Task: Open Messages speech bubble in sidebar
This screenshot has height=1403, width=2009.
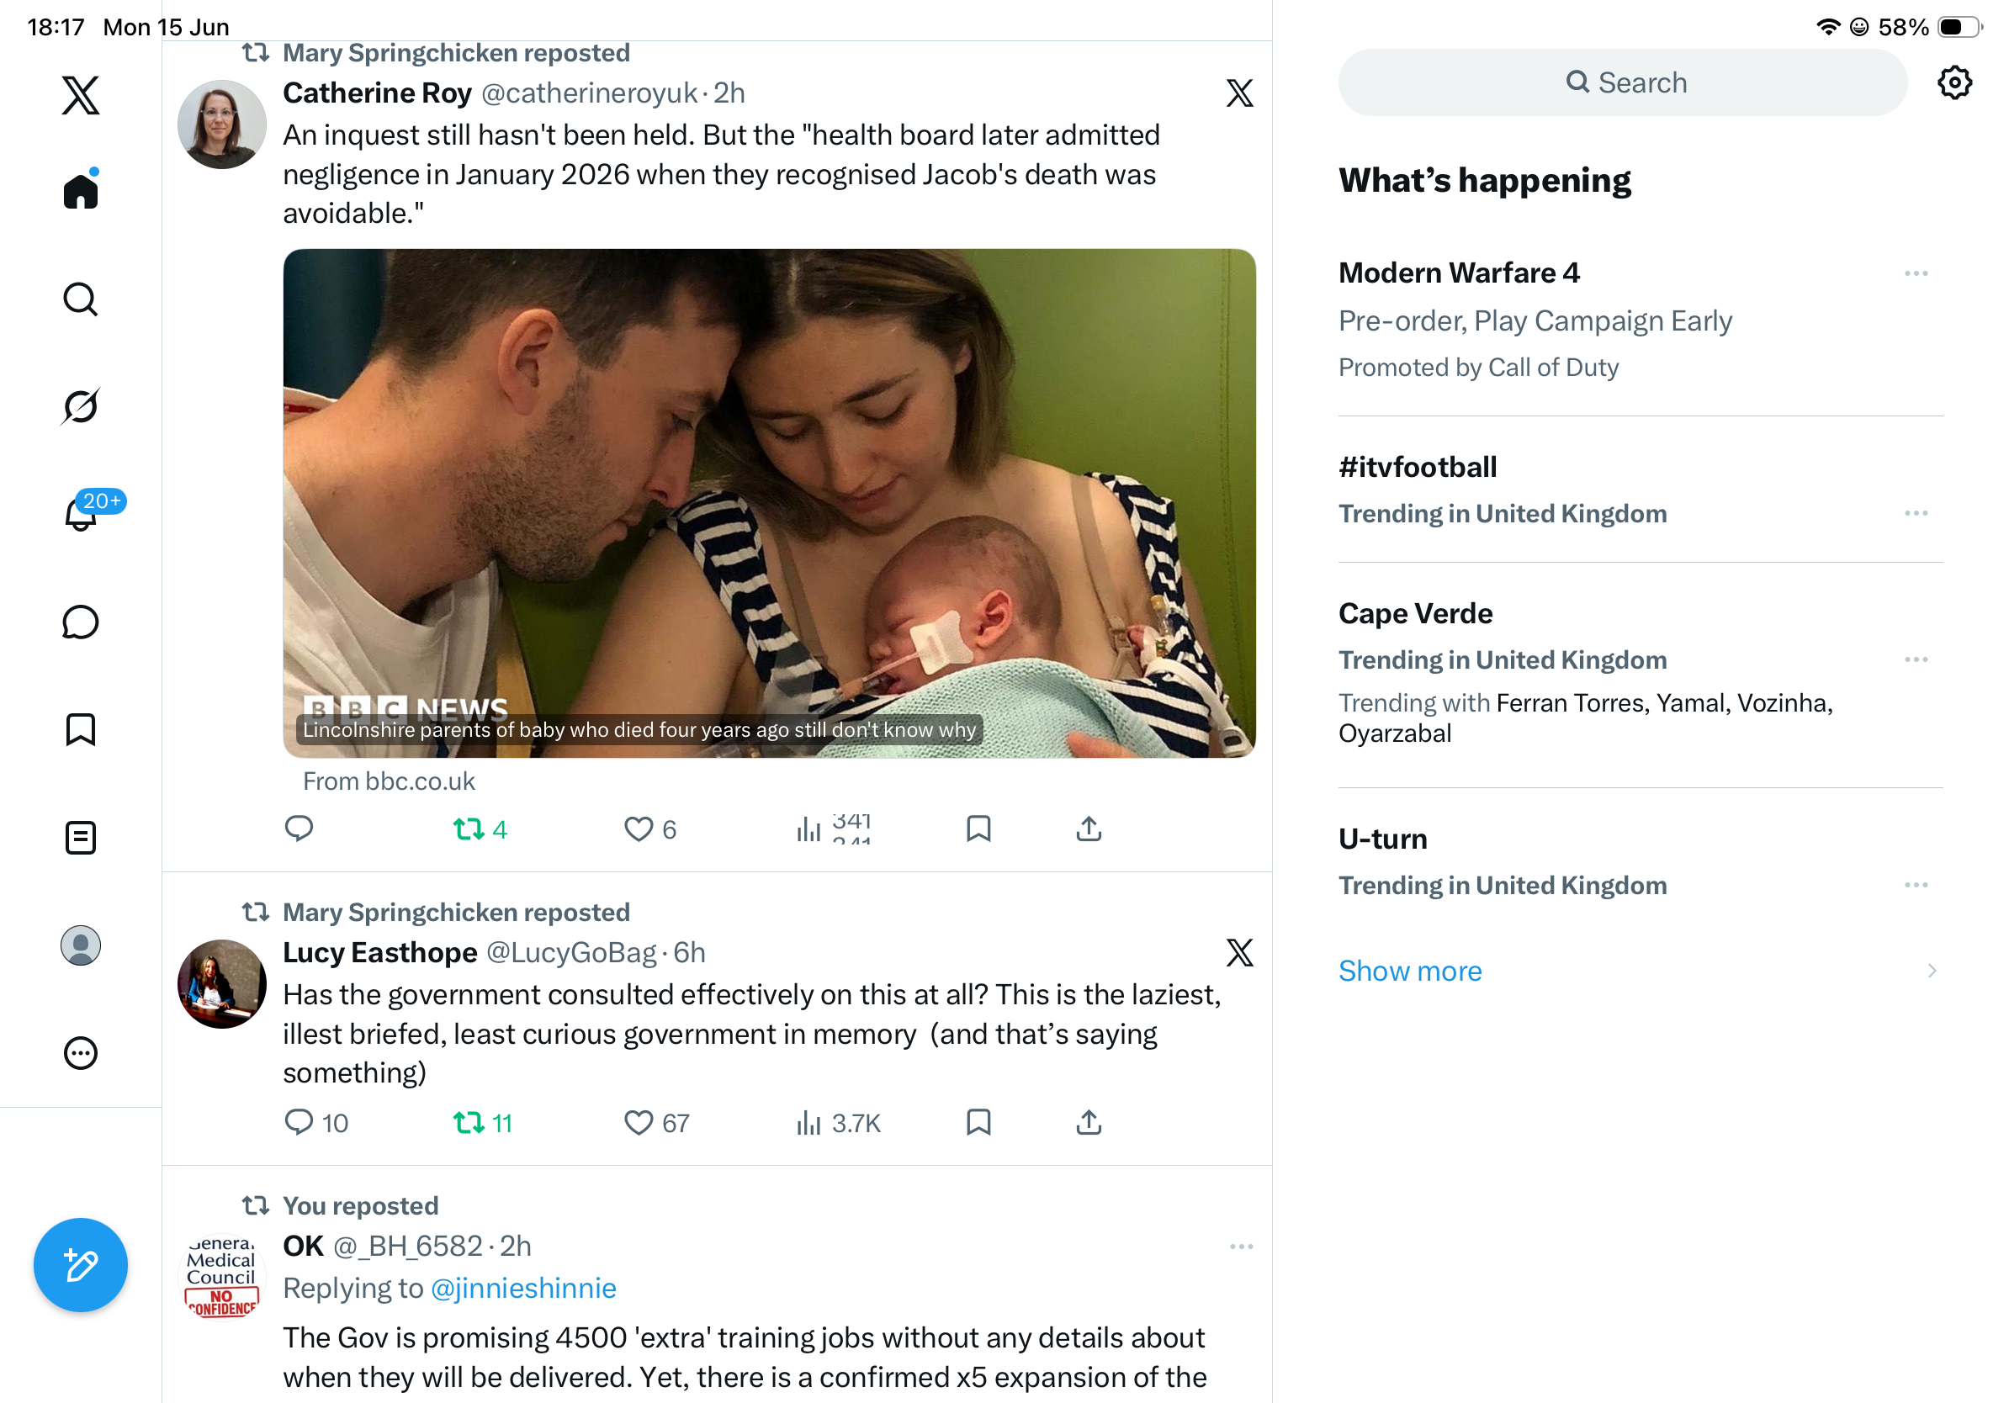Action: 81,622
